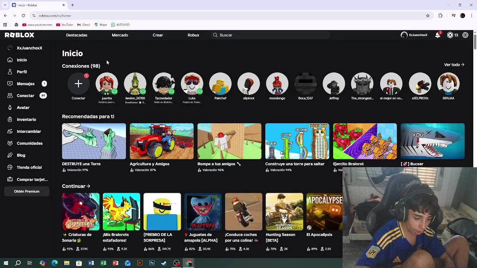Open the Chrome three-dot menu
This screenshot has height=268, width=477.
(x=471, y=16)
